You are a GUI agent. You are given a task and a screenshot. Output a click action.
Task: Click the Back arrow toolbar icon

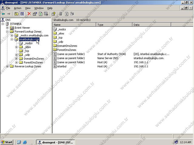(3, 14)
